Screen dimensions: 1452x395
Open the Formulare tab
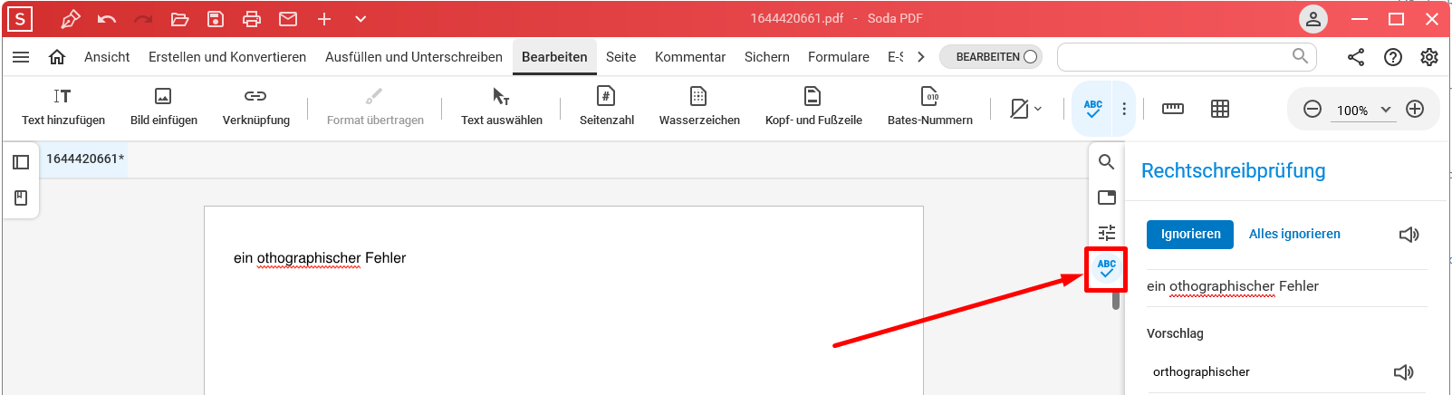(838, 57)
